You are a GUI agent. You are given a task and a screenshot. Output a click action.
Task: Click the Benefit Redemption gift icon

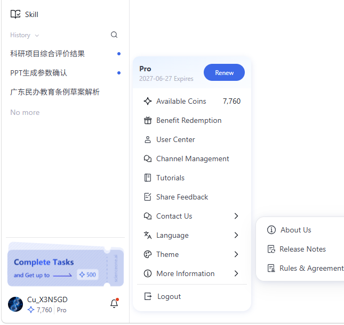click(148, 120)
